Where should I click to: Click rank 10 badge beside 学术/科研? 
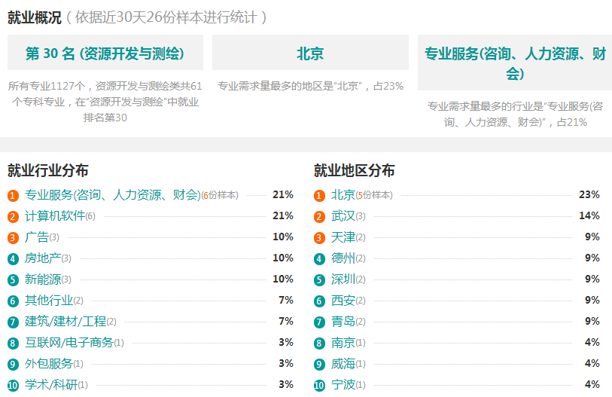[13, 385]
